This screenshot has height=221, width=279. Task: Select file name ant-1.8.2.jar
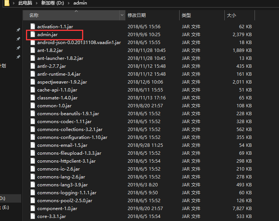point(50,50)
